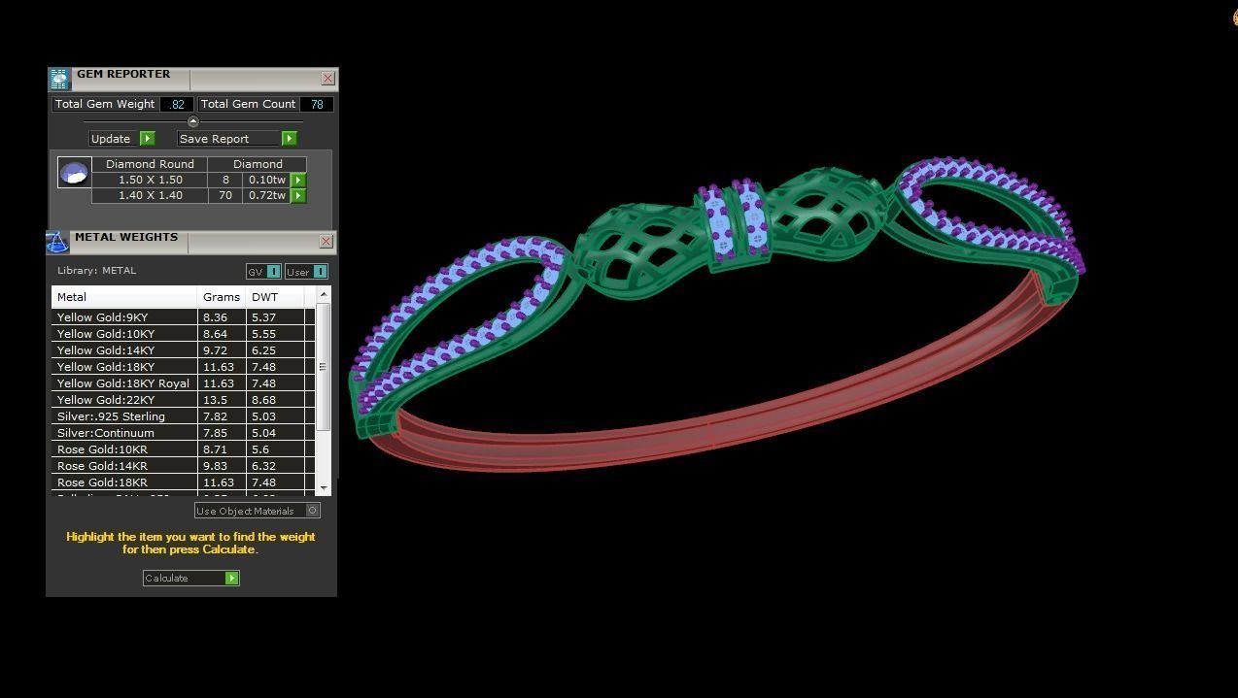Click the Metal Weights scale icon
The width and height of the screenshot is (1238, 698).
(57, 242)
